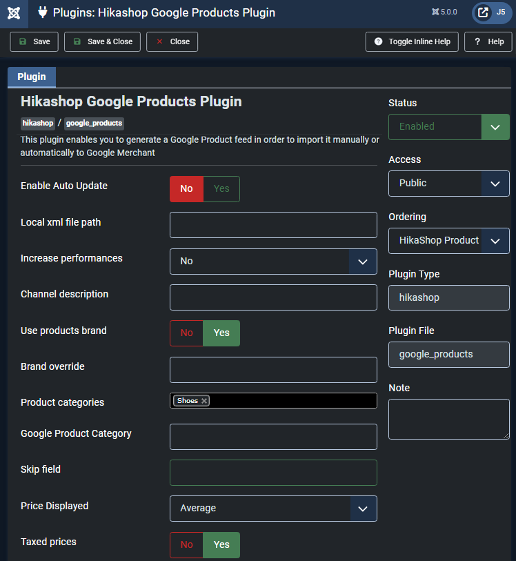
Task: Focus the Local xml file path field
Action: (x=274, y=225)
